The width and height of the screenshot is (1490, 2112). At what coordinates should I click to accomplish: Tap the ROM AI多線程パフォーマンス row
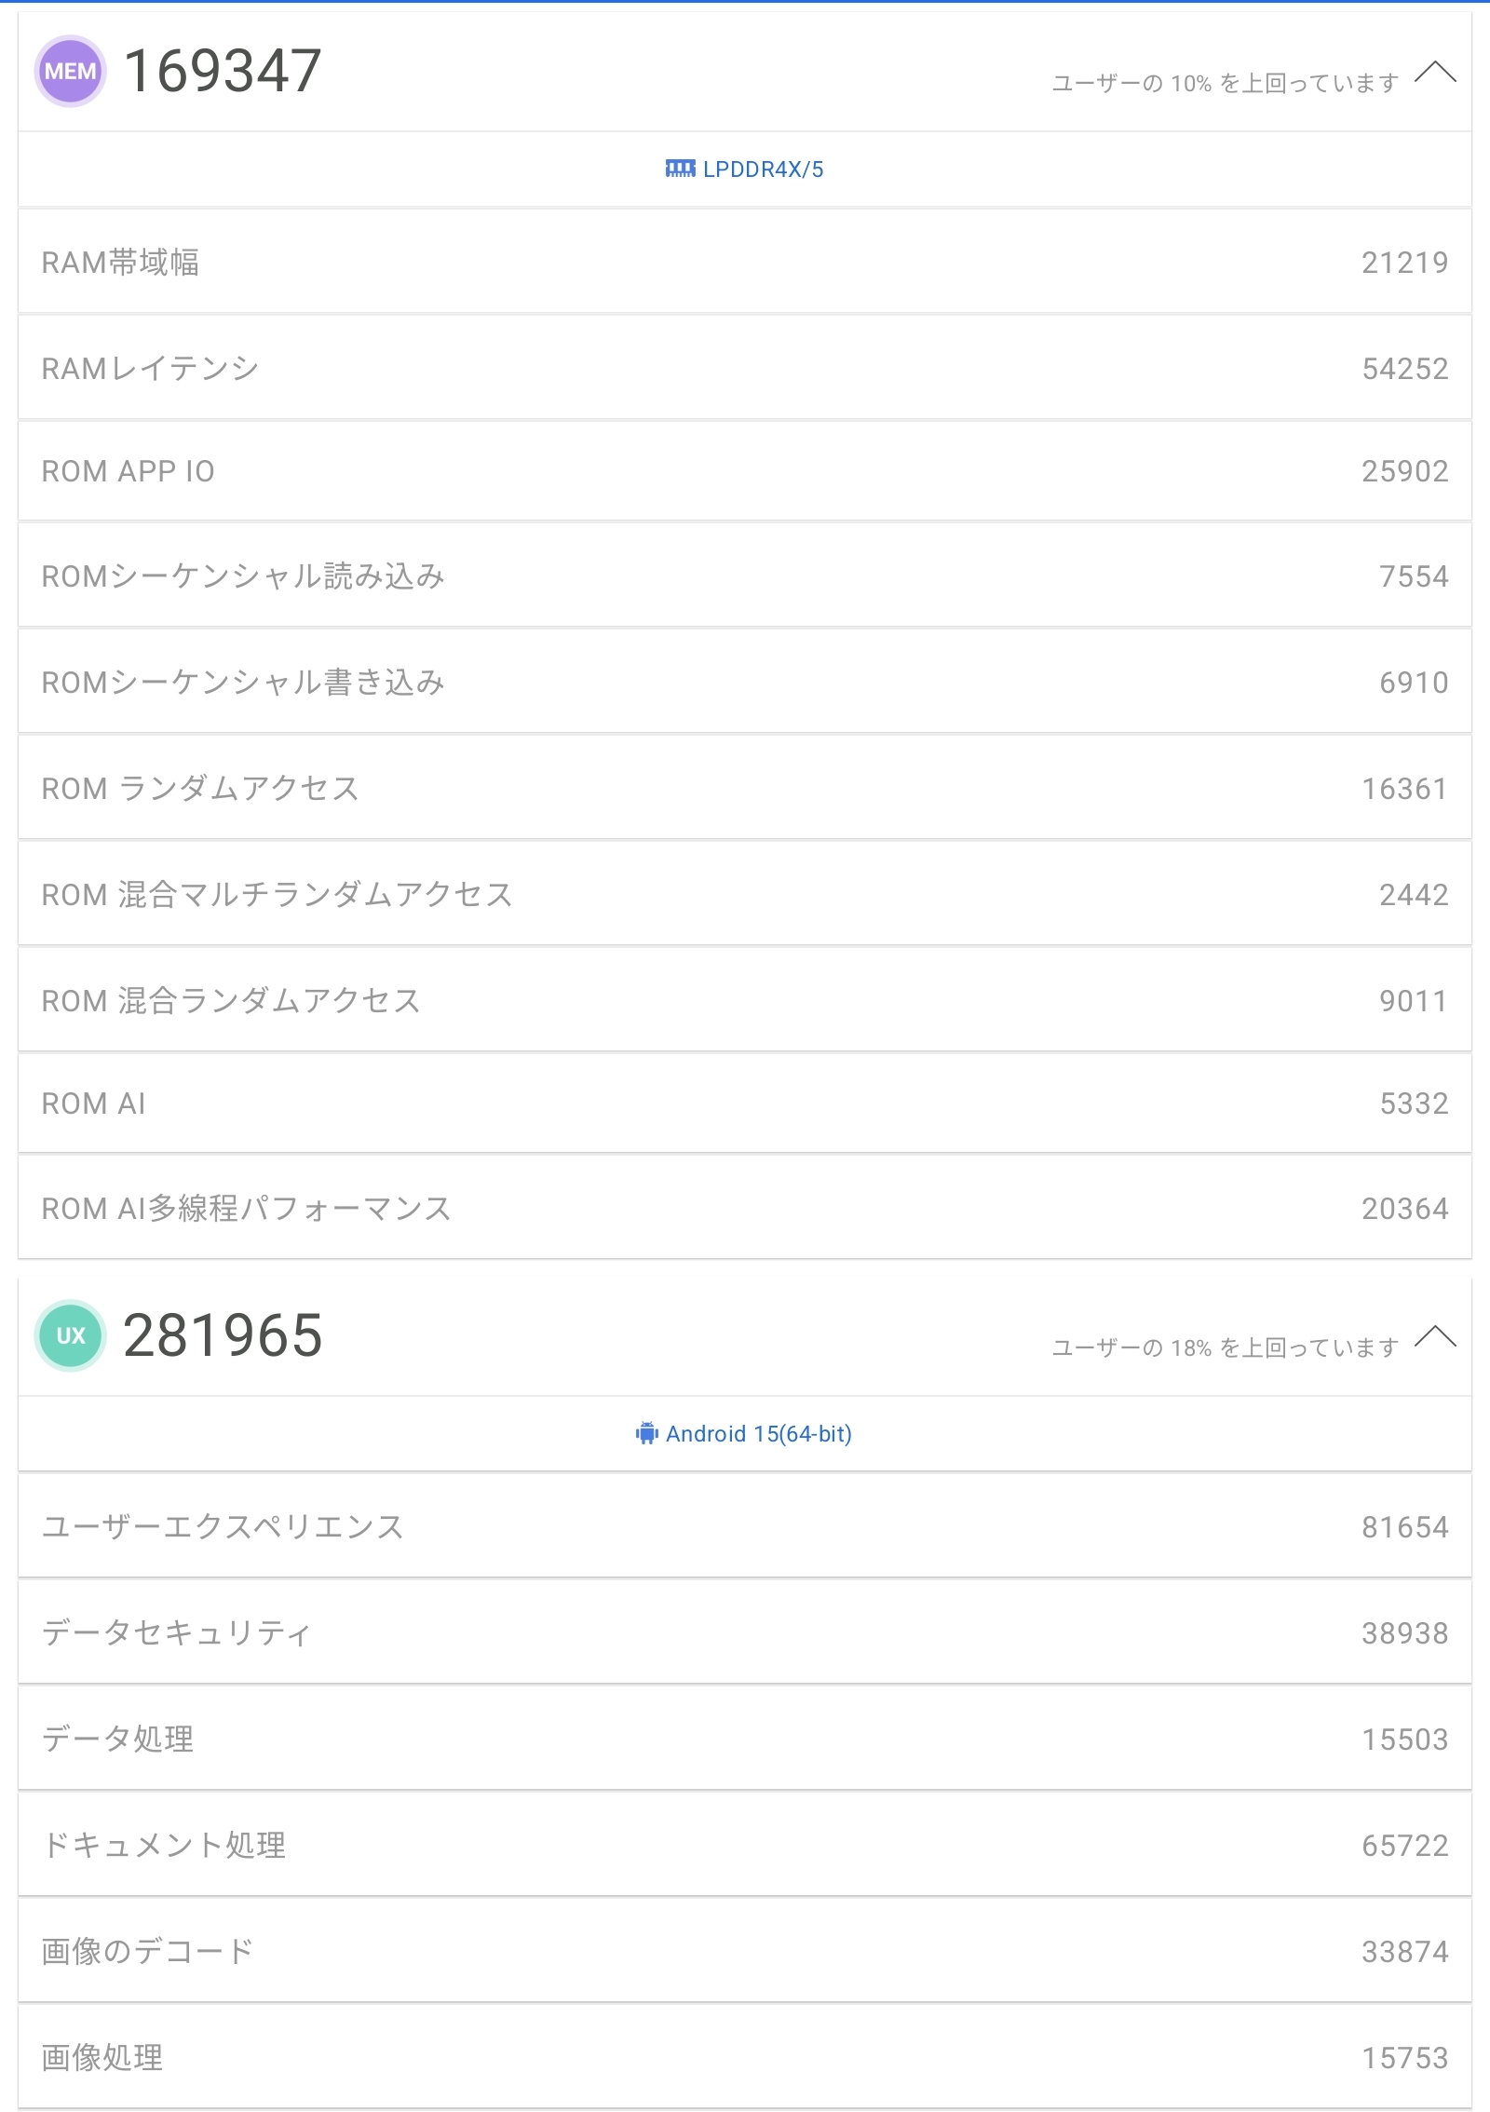pos(745,1209)
